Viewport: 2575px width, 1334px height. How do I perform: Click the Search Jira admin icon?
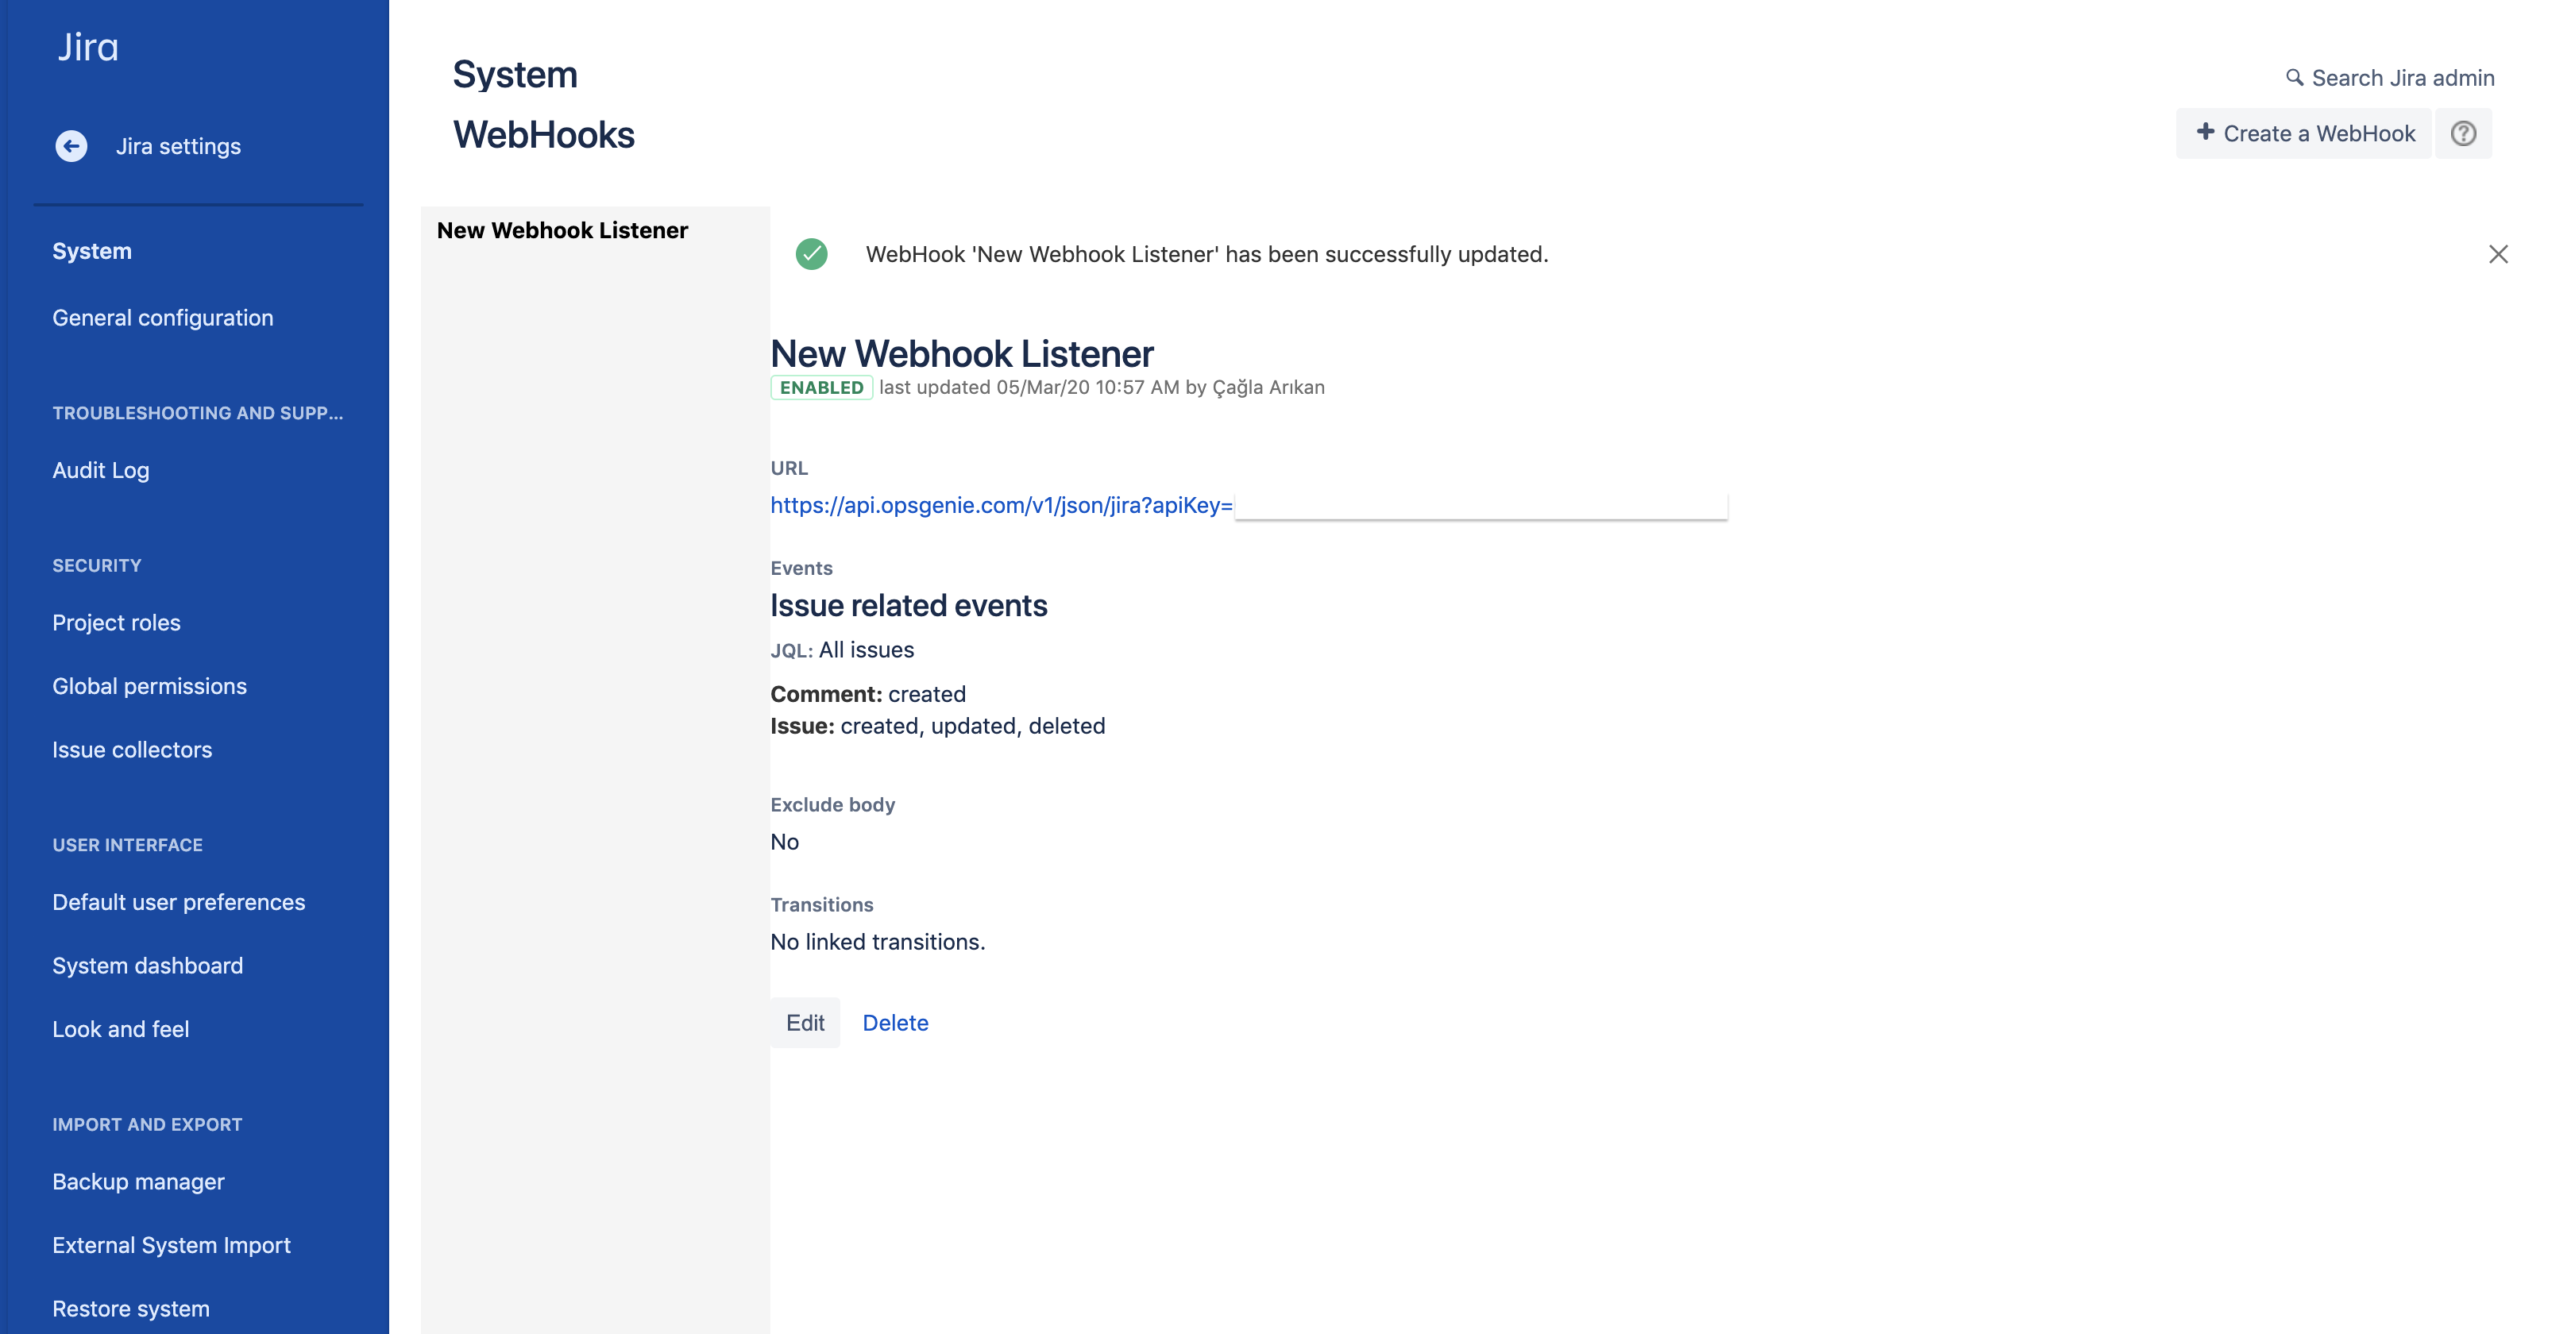2294,76
